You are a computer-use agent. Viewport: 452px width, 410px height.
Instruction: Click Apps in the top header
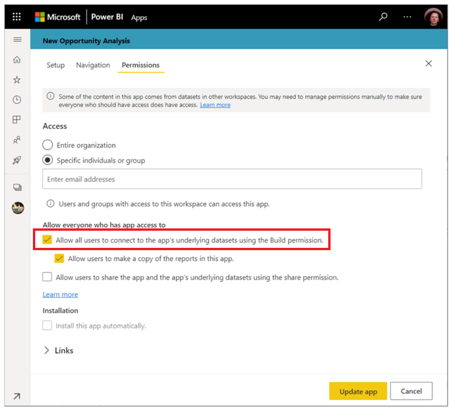pyautogui.click(x=139, y=18)
